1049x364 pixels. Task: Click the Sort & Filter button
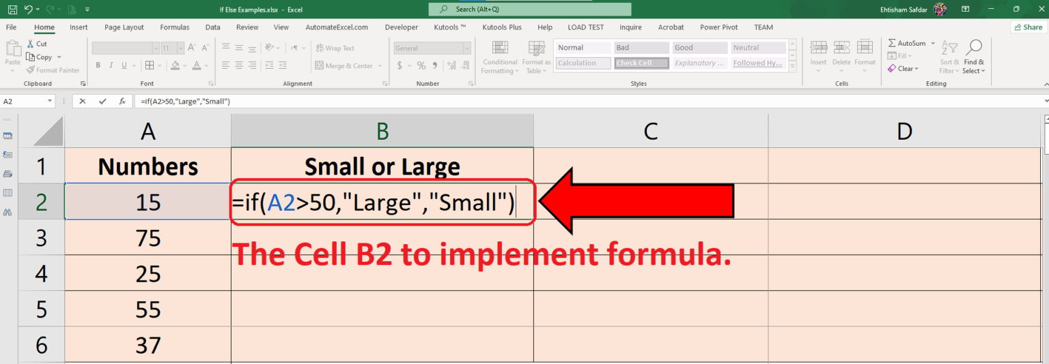point(949,56)
